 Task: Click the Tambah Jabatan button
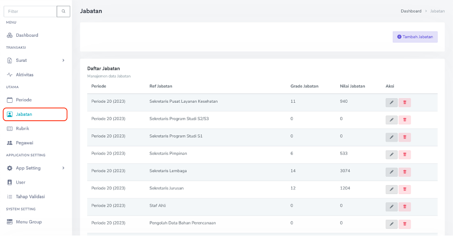tap(415, 37)
